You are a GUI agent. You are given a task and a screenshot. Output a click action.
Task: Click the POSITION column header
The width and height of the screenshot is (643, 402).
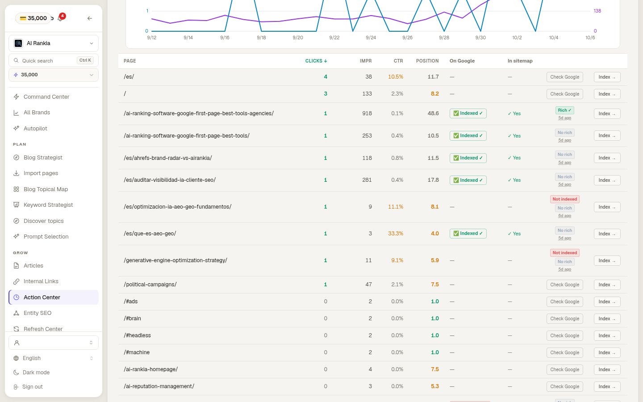click(x=427, y=61)
